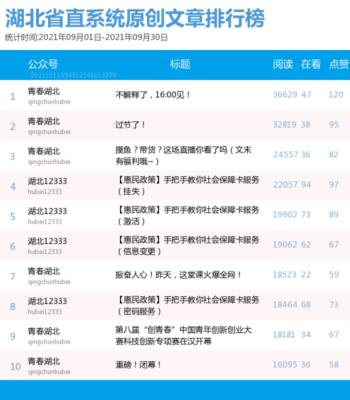
Task: Open 社会保障卡服务（信息变更）article
Action: (188, 245)
